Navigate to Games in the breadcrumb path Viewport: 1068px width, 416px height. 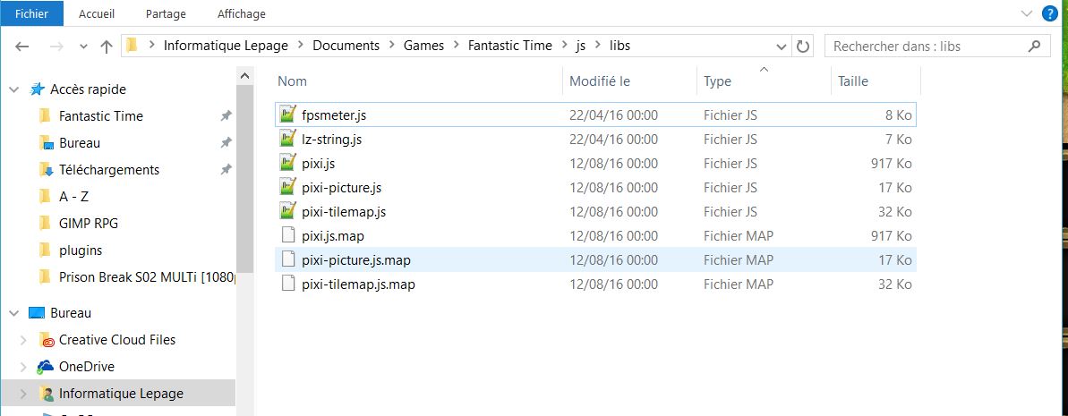(x=423, y=46)
